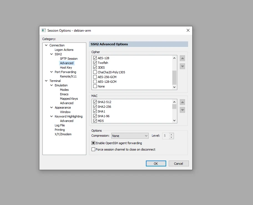Uncheck the Twofish cipher checkbox
Image resolution: width=253 pixels, height=205 pixels.
pyautogui.click(x=95, y=63)
